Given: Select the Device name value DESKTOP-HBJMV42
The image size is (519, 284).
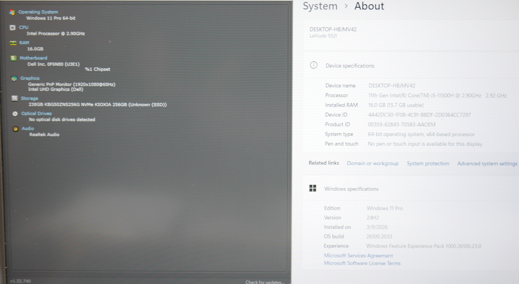Looking at the screenshot, I should [392, 86].
